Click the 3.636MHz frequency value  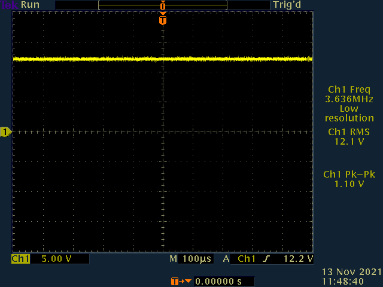(349, 99)
